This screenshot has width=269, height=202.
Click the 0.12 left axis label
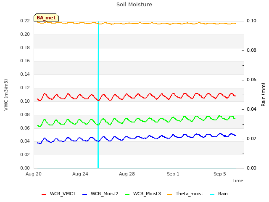click(25, 88)
